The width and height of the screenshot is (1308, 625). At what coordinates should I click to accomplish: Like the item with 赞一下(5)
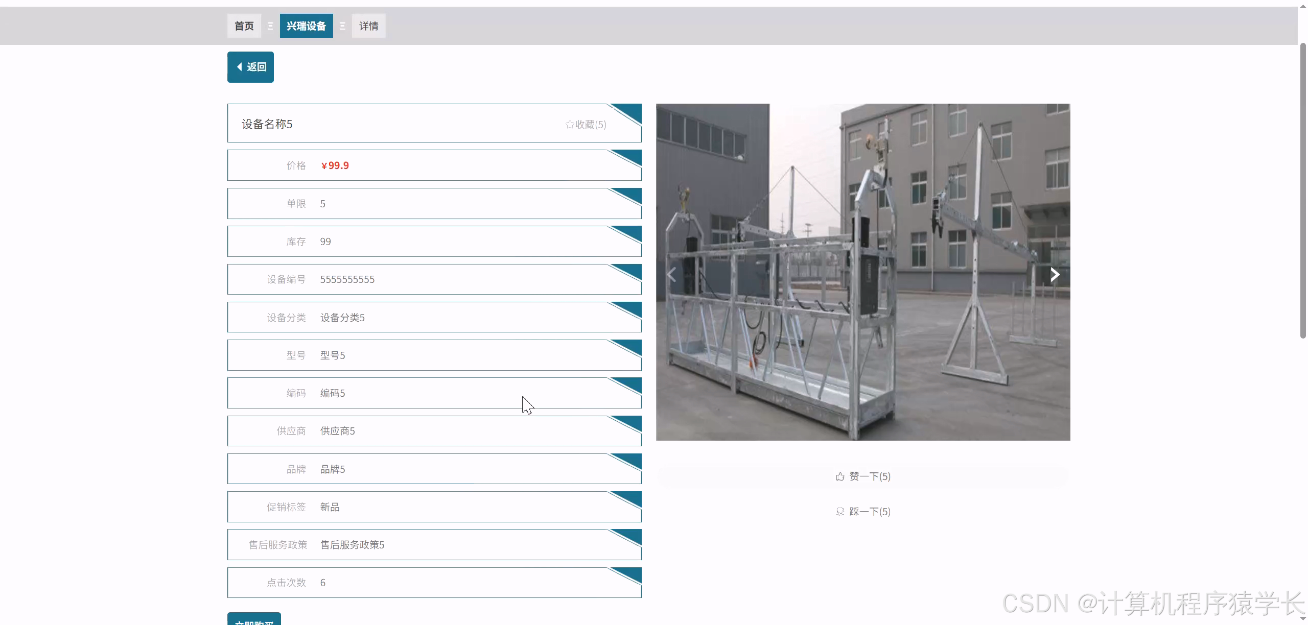point(863,476)
